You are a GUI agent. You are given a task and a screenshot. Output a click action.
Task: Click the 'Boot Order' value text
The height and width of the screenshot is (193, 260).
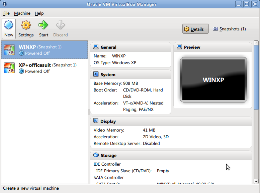(143, 93)
